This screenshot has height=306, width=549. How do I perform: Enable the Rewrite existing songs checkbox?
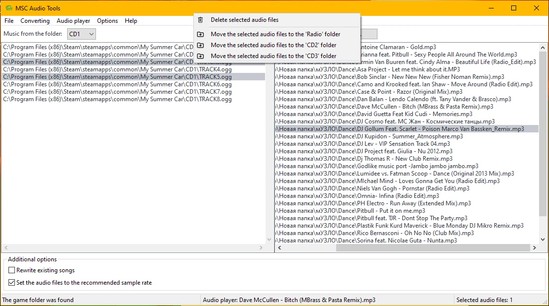11,270
